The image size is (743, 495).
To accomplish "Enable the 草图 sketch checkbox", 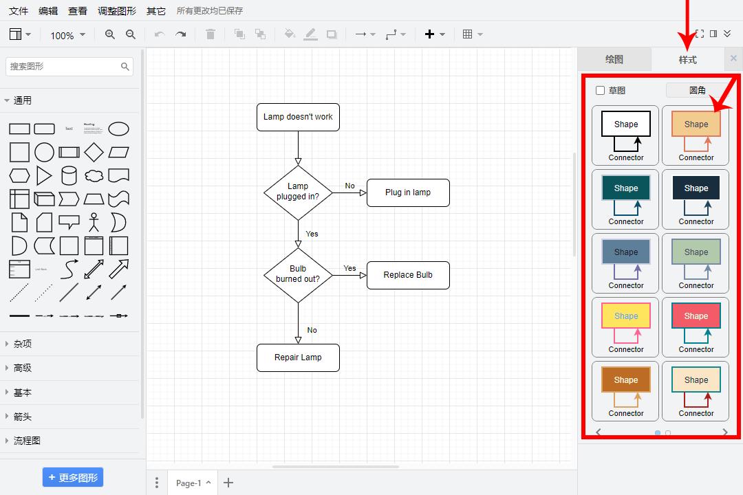I will tap(600, 91).
